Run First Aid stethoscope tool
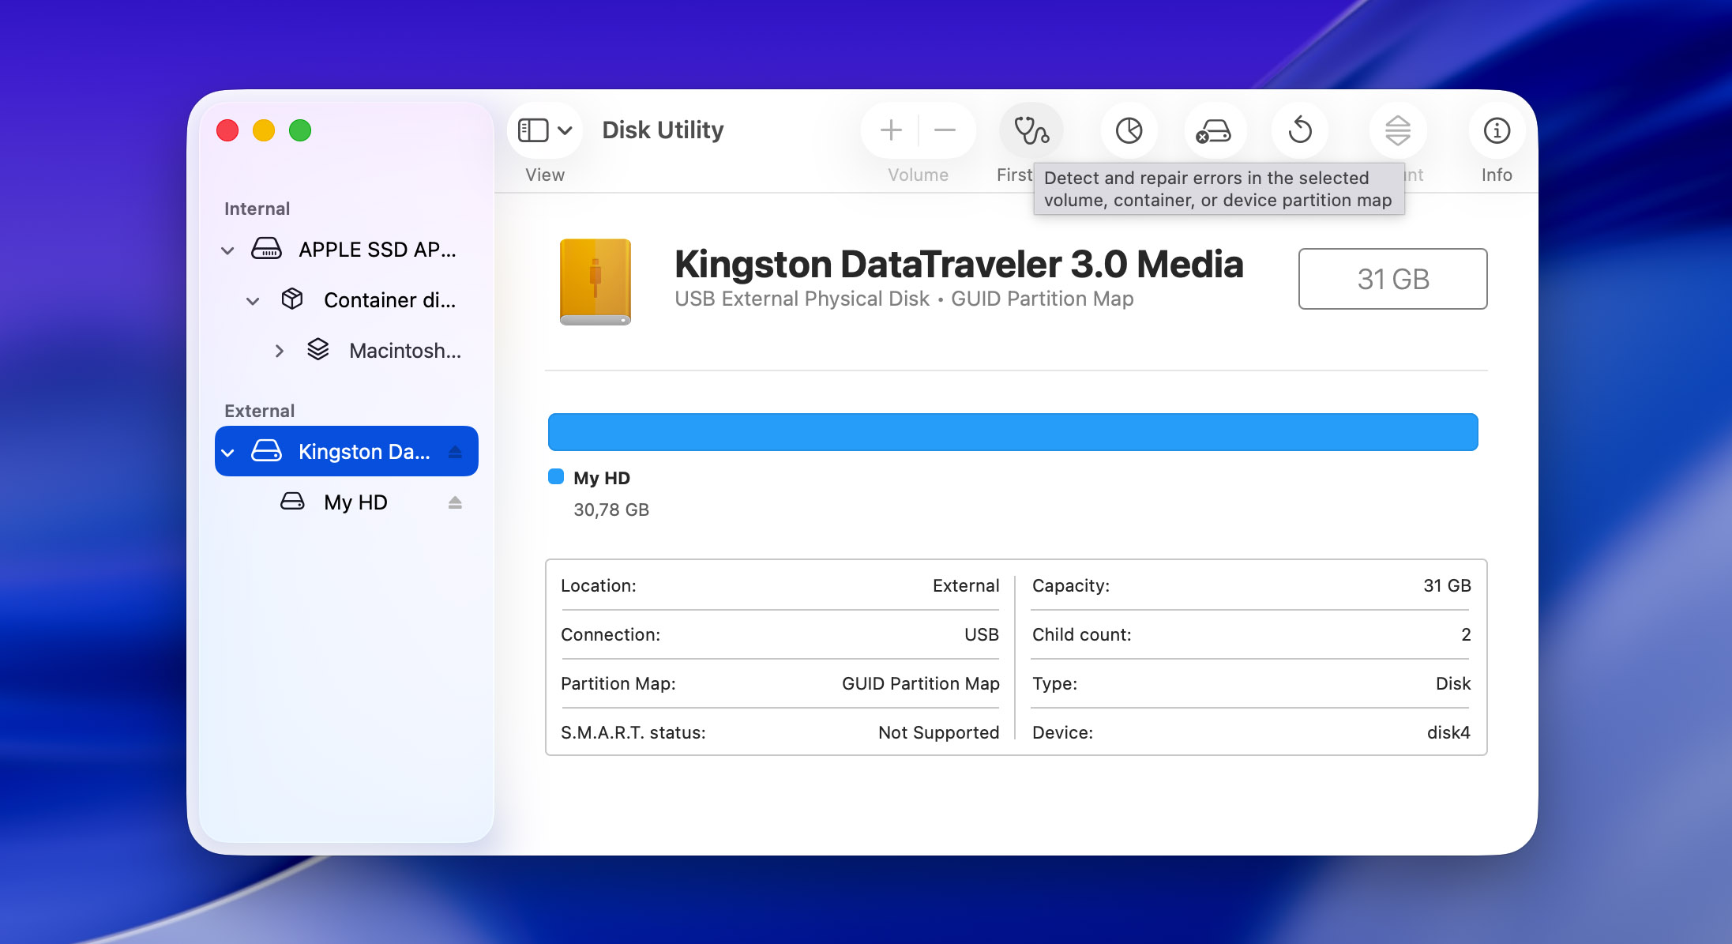 tap(1031, 130)
